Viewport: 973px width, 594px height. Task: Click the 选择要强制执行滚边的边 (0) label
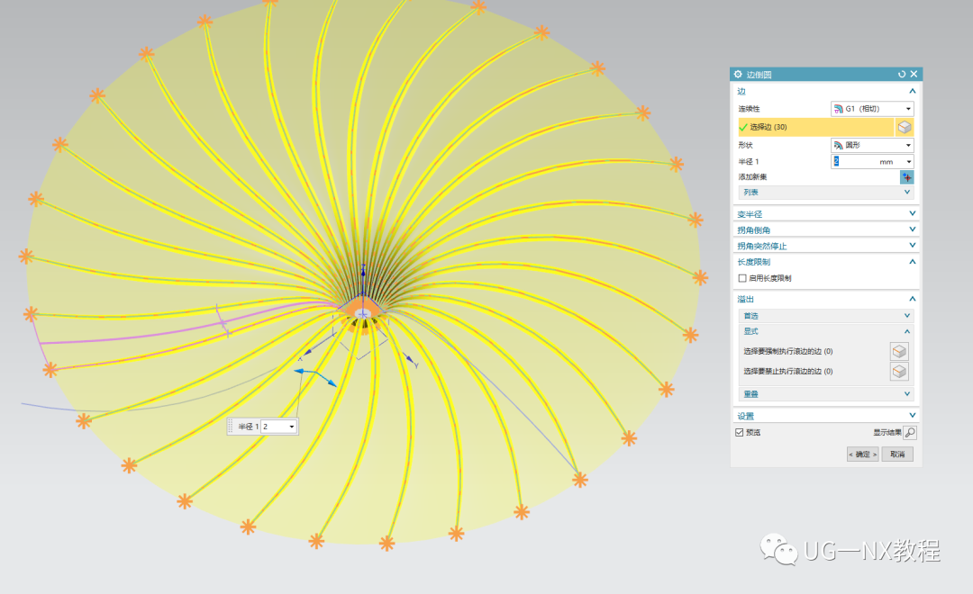point(788,352)
